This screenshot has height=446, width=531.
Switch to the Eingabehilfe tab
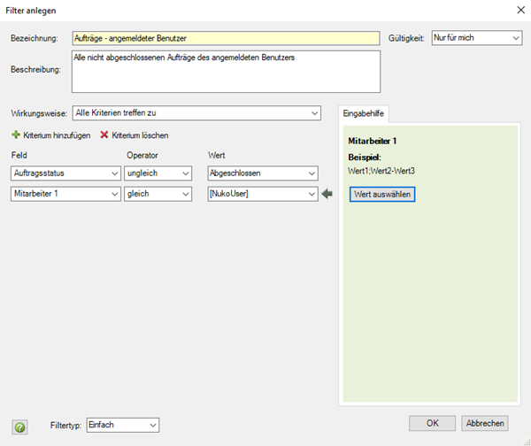coord(364,113)
